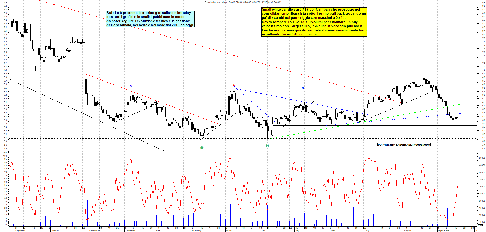The width and height of the screenshot is (486, 232).
Task: Click the August month label on time axis
Action: [408, 231]
